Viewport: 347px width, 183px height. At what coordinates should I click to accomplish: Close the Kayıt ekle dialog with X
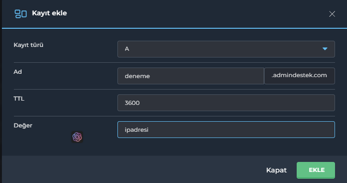pos(332,14)
